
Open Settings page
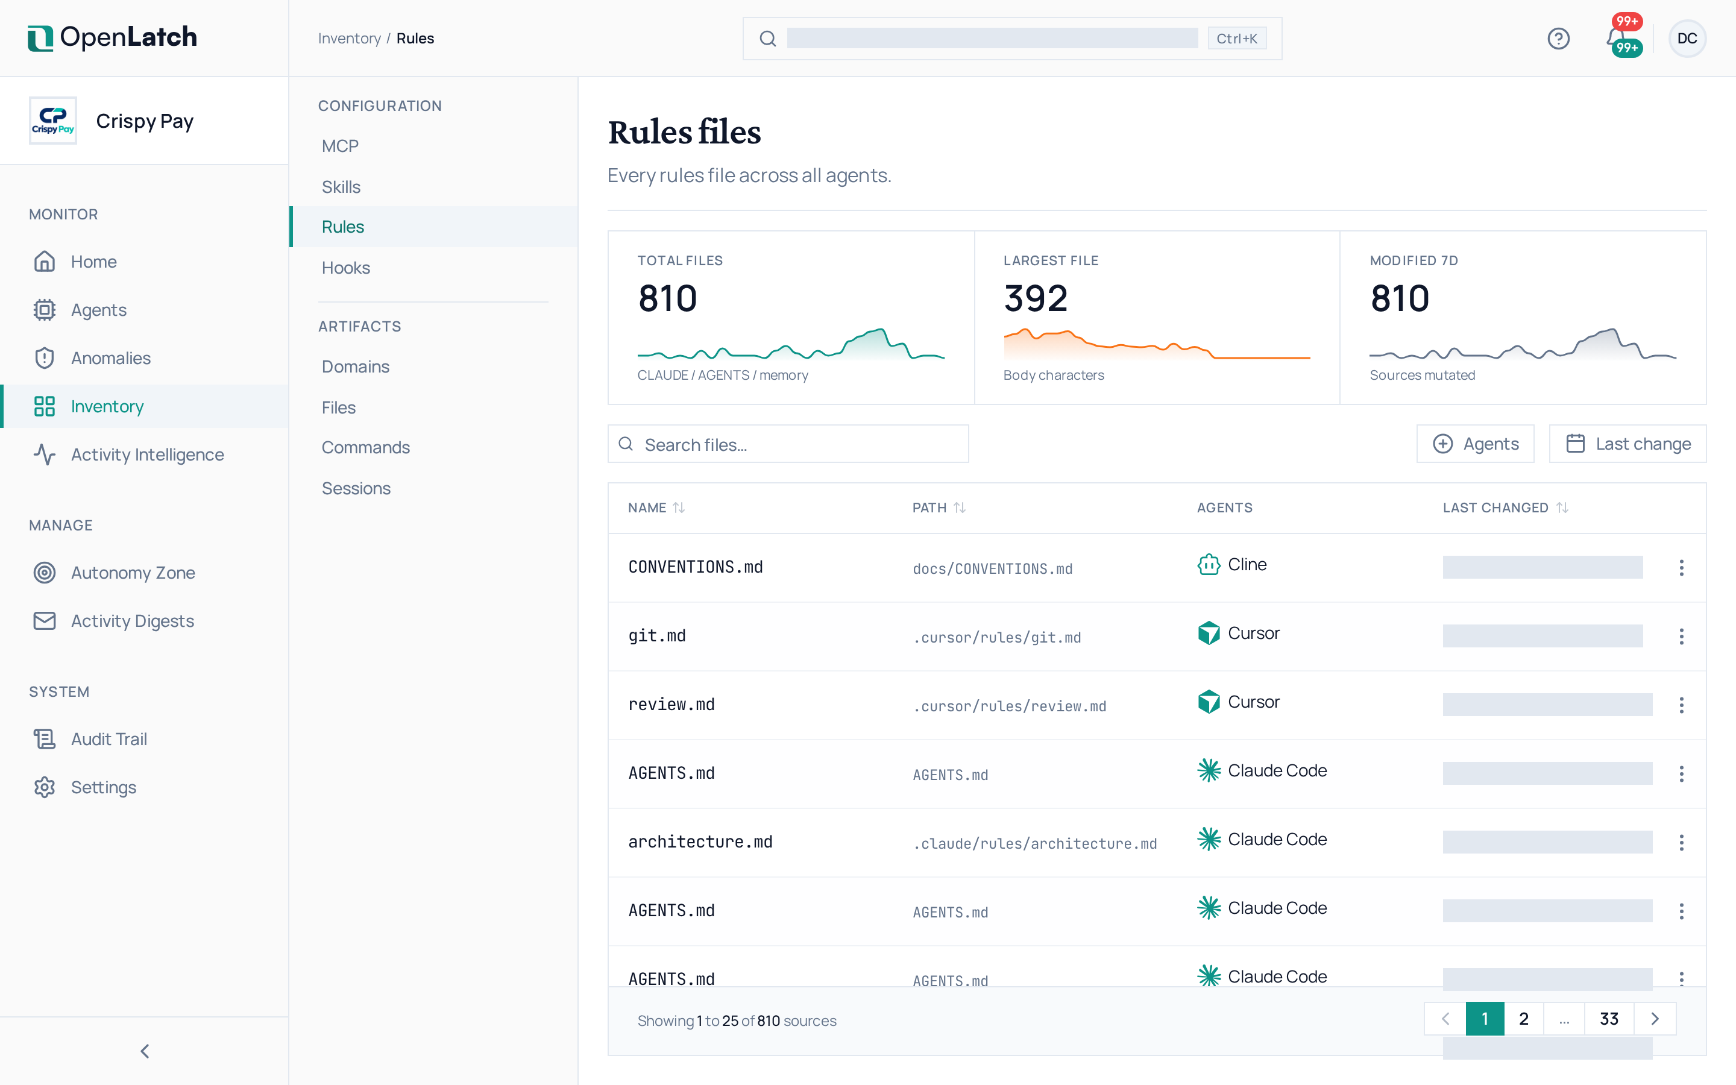(x=145, y=787)
